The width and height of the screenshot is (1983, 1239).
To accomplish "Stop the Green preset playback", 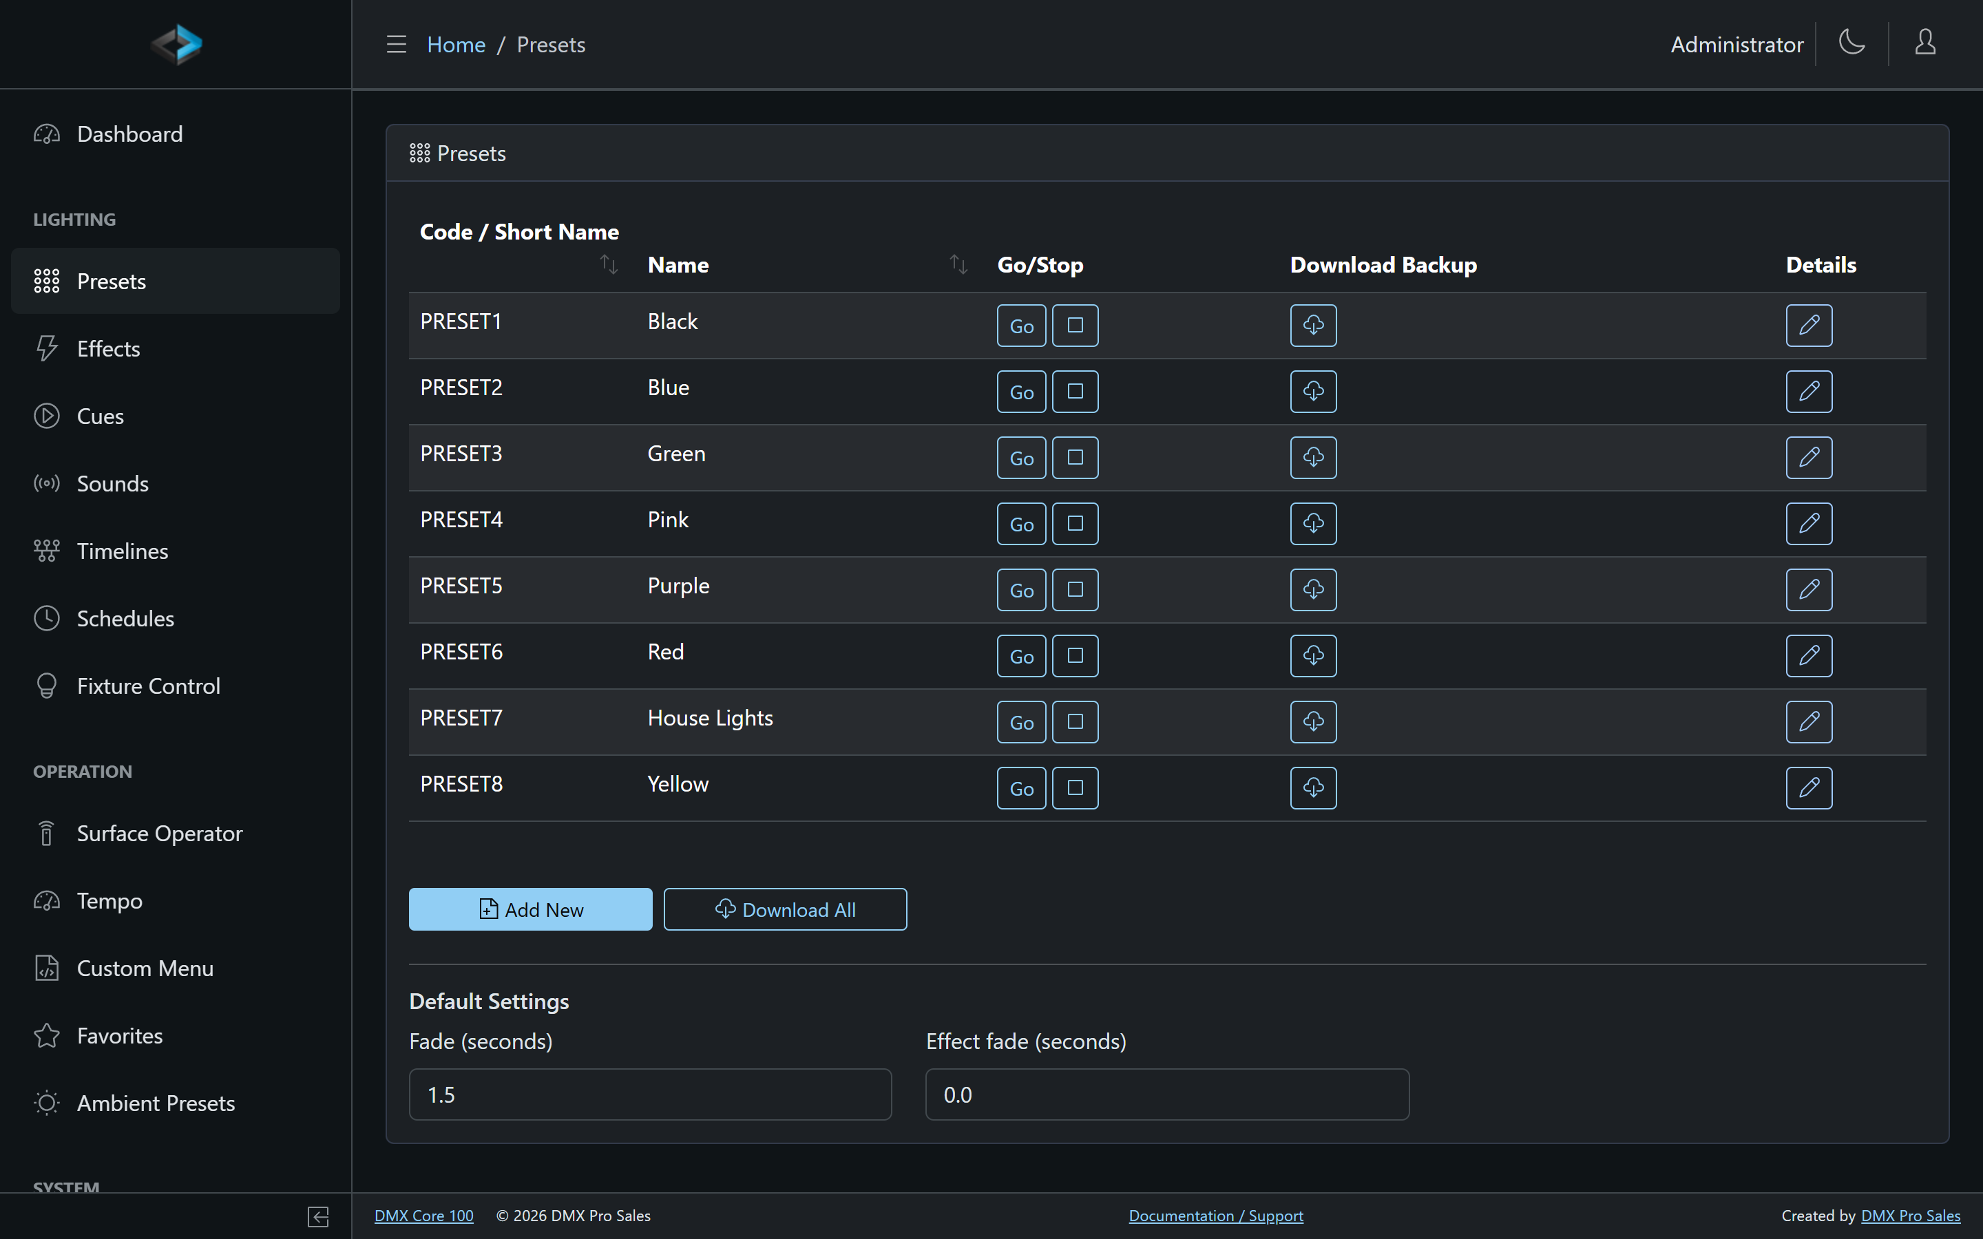I will coord(1075,457).
